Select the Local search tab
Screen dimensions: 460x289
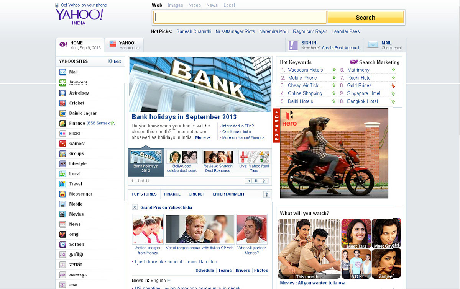[229, 5]
